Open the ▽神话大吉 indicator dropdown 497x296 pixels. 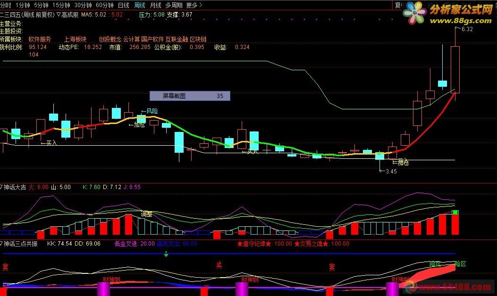(13, 187)
